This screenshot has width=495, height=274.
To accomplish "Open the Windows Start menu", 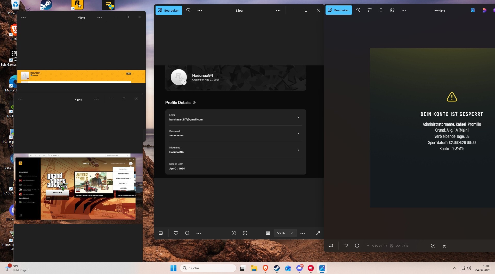I will [x=173, y=268].
